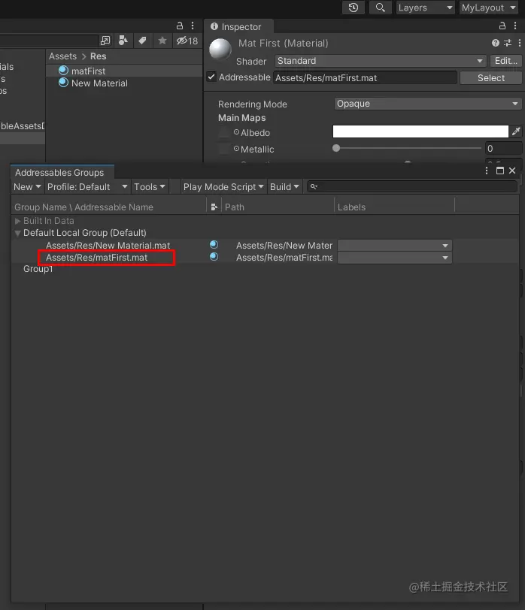Open the Layers dropdown
Viewport: 525px width, 610px height.
425,8
